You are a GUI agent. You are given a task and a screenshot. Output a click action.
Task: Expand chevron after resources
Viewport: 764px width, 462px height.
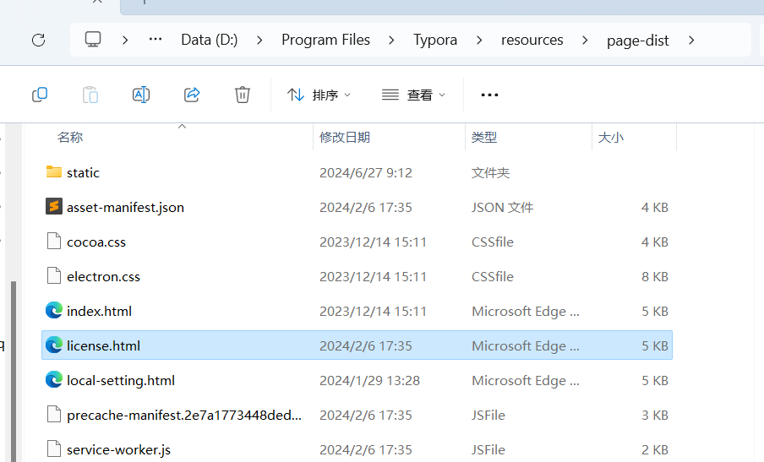pyautogui.click(x=585, y=40)
